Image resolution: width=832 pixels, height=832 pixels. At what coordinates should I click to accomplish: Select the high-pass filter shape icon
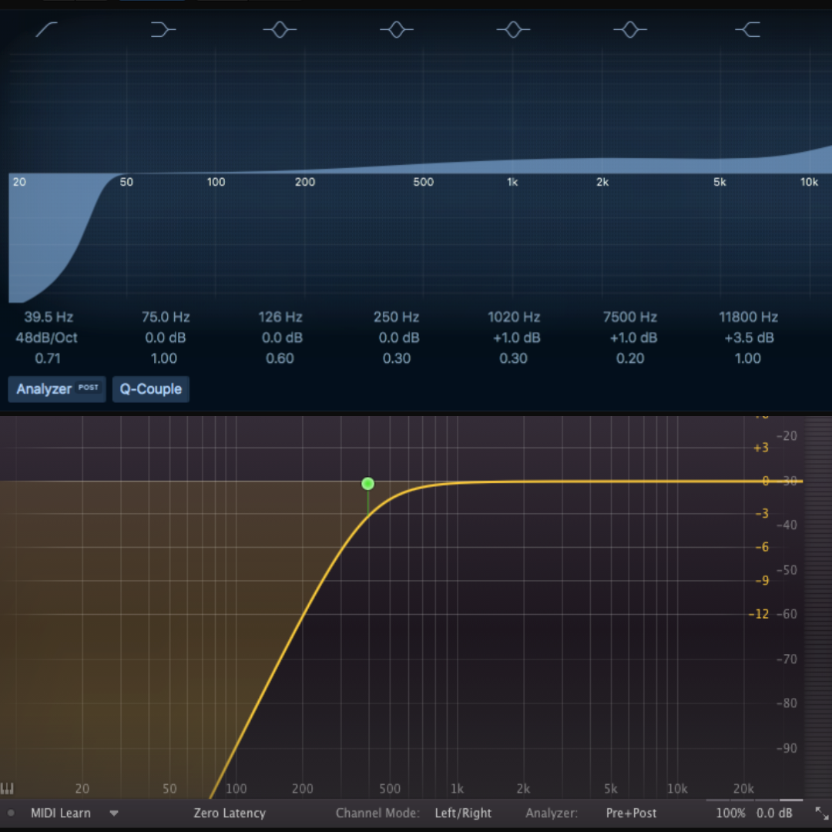coord(46,29)
